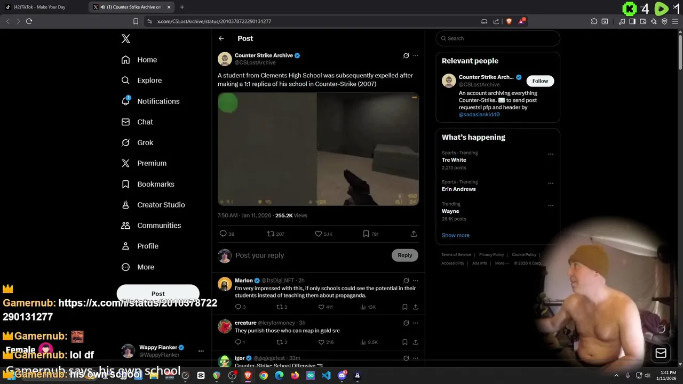The width and height of the screenshot is (683, 384).
Task: Bookmark Marlon's reply
Action: coord(405,307)
